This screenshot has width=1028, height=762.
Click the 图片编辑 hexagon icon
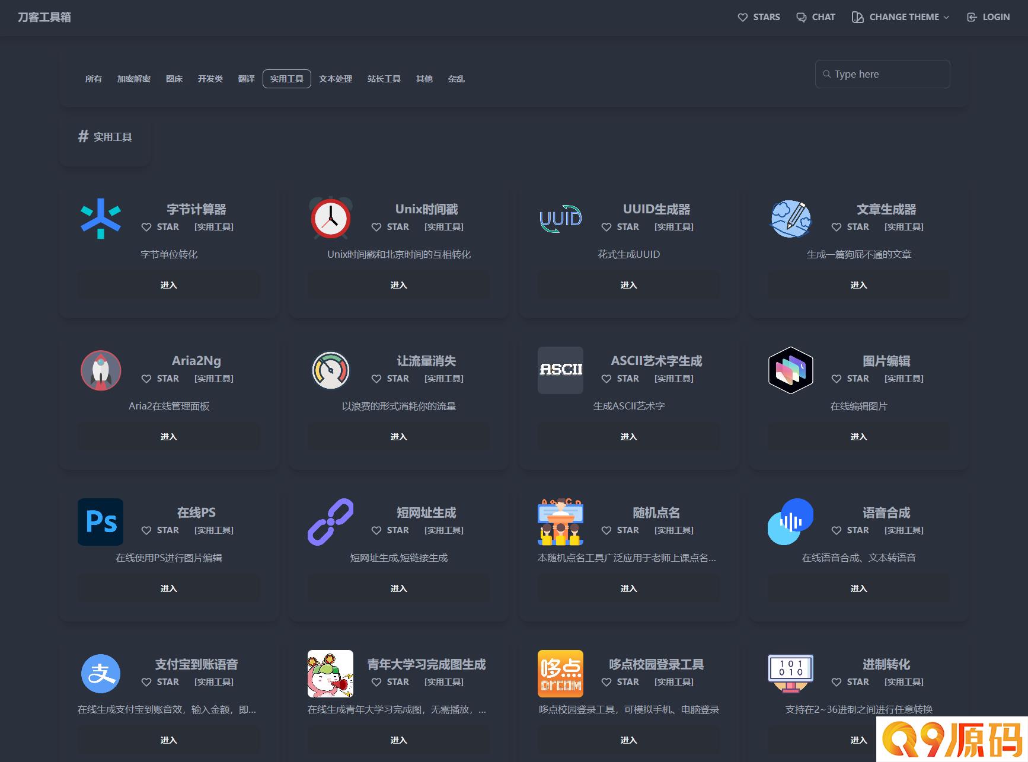[791, 370]
